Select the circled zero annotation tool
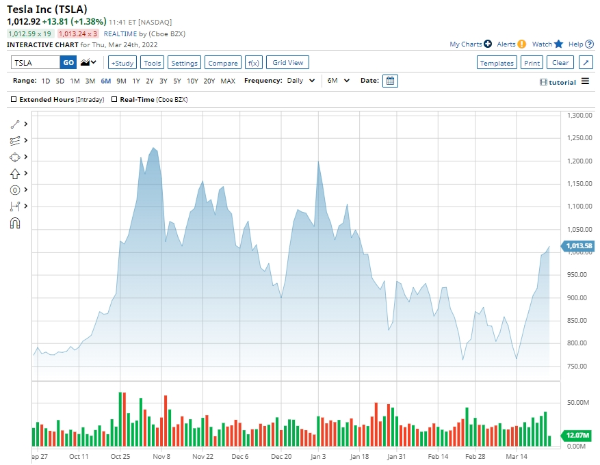 [x=15, y=190]
